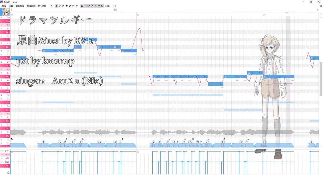323x175 pixels.
Task: Select the pencil note tool
Action: [60, 6]
